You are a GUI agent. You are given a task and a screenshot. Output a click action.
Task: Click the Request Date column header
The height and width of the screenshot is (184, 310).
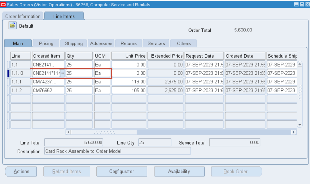point(204,56)
